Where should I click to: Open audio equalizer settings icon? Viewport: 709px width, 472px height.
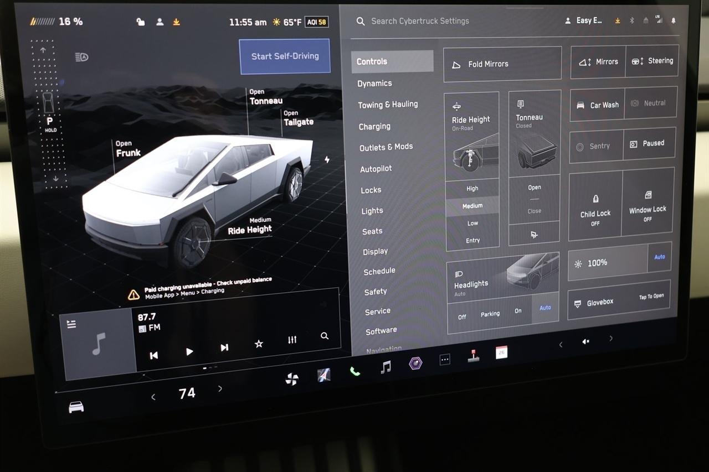click(292, 340)
